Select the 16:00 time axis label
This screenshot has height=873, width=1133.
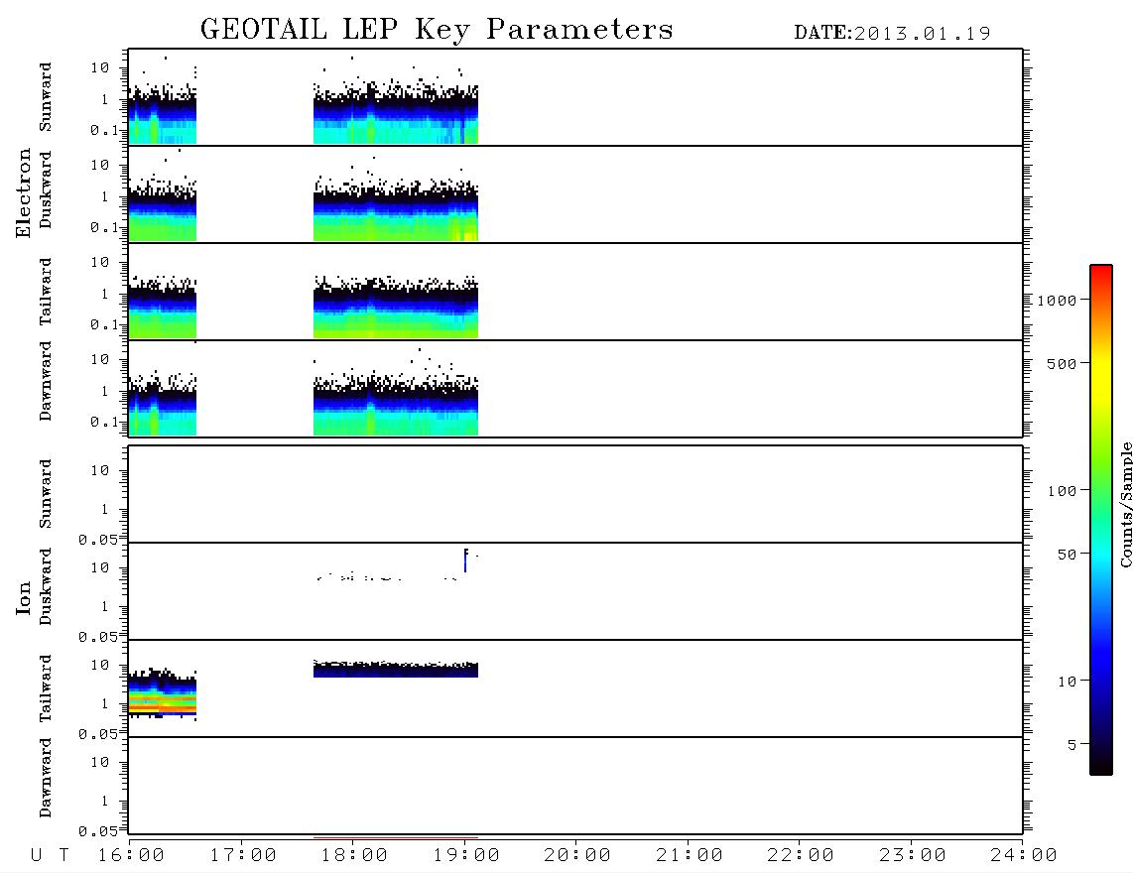(131, 856)
